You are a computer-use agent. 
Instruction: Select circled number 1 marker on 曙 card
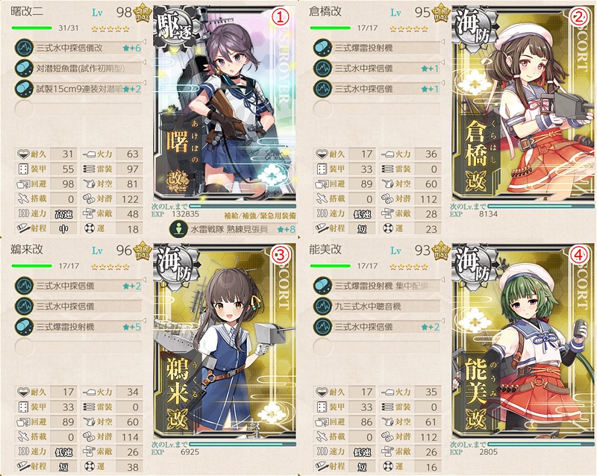point(280,16)
